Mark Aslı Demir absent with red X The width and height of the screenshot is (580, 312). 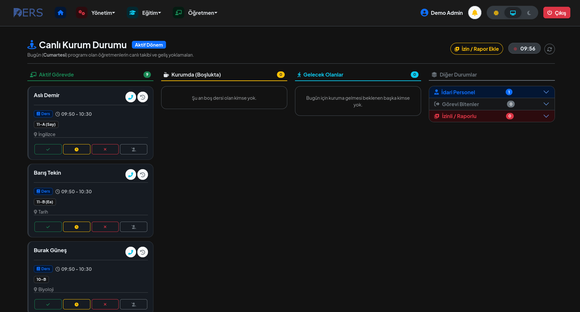105,149
